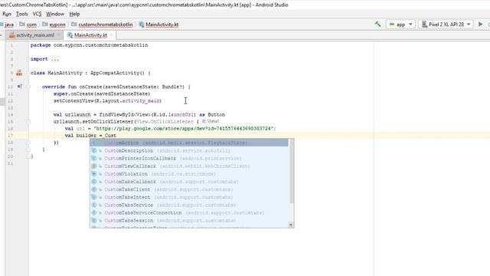490x276 pixels.
Task: Click the Kotlin file icon in MainActivity.kt tab
Action: click(x=70, y=35)
